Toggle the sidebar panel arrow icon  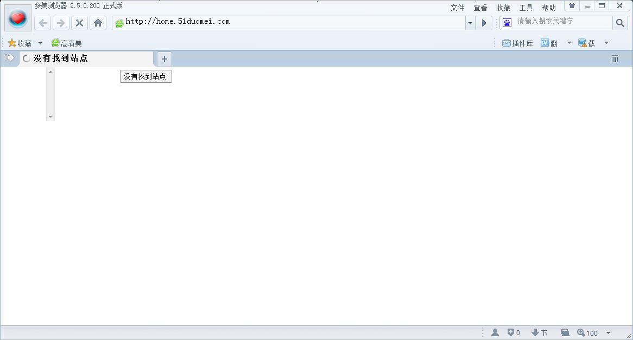pyautogui.click(x=9, y=58)
